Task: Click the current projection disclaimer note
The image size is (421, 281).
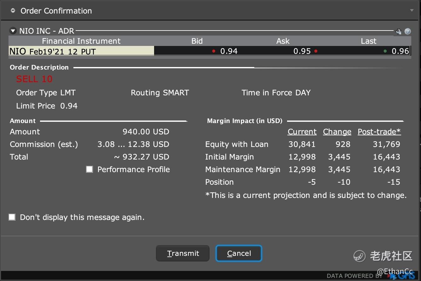Action: tap(306, 195)
